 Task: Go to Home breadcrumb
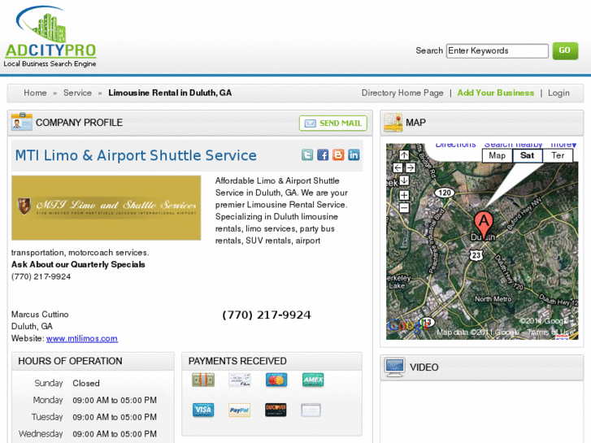pos(35,93)
